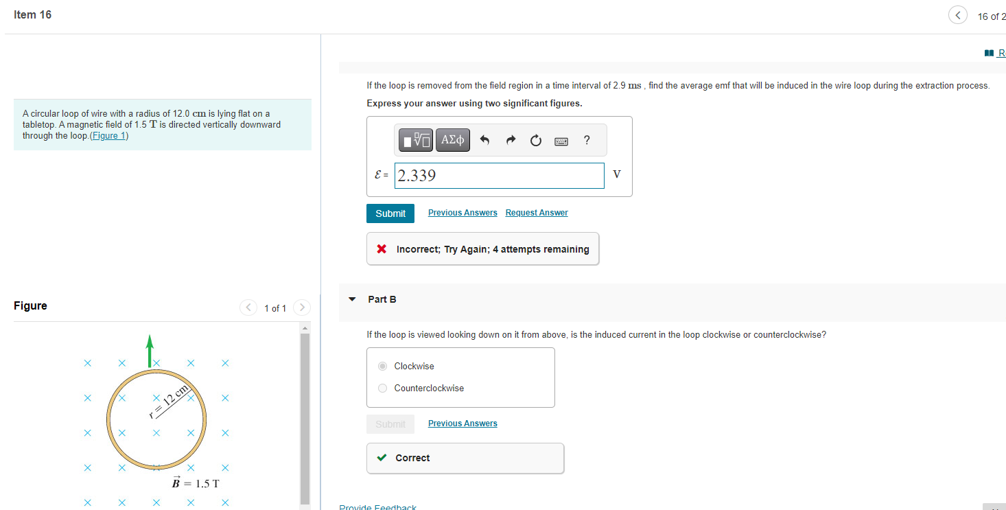Click the Request Answer link
The width and height of the screenshot is (1006, 510).
537,213
